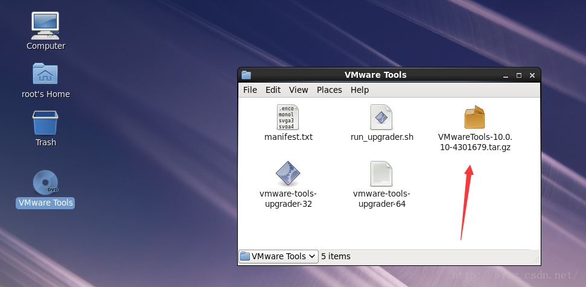
Task: Open the Help menu
Action: (x=360, y=90)
